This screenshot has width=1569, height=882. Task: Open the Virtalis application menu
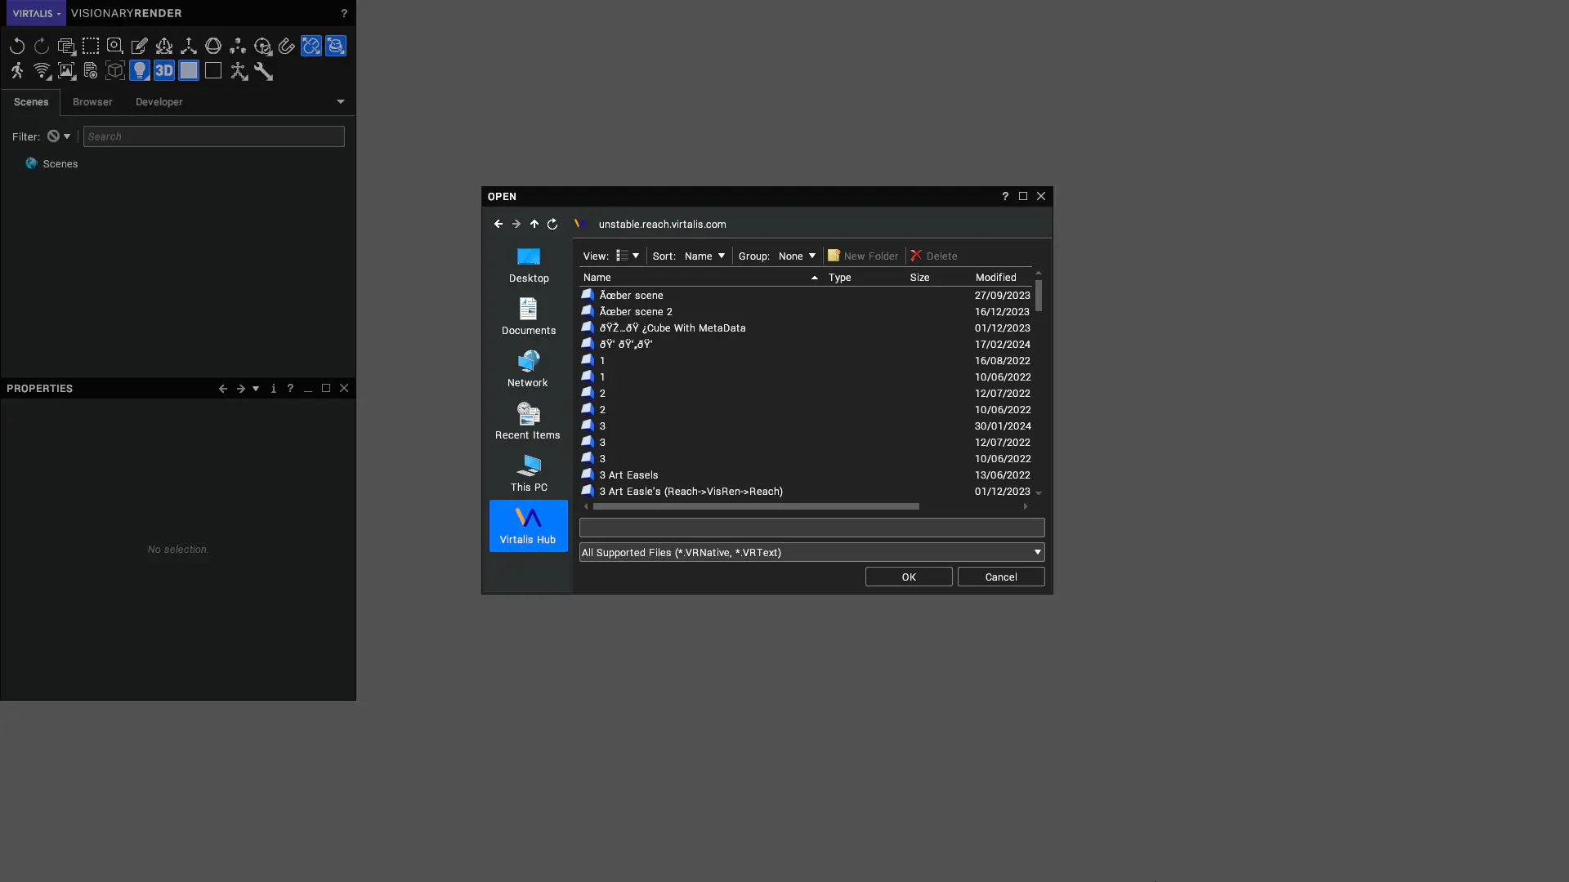[36, 13]
